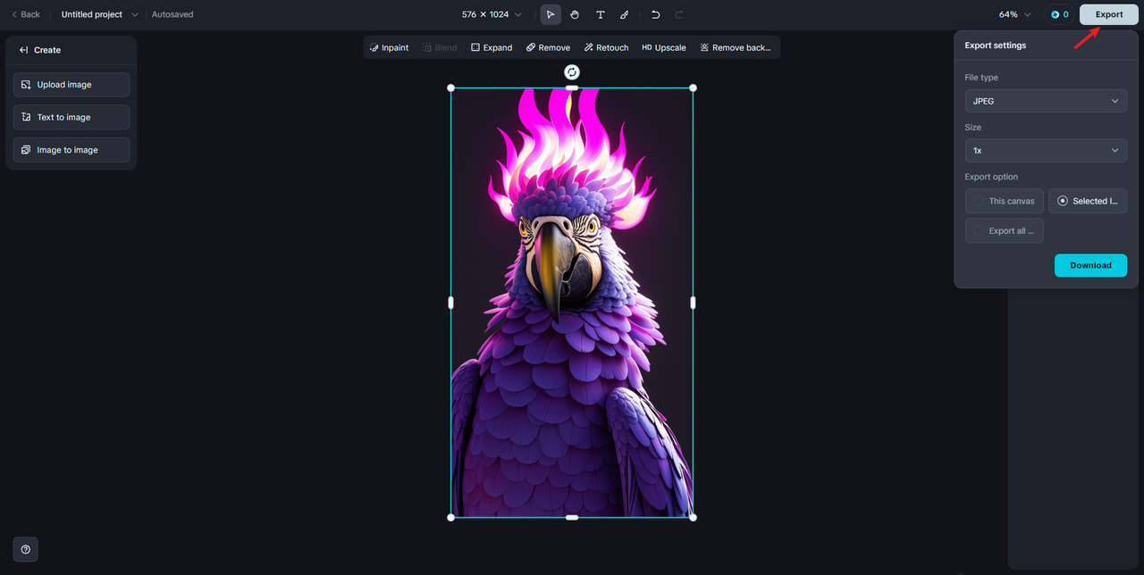
Task: Choose the Expand tool
Action: [x=492, y=47]
